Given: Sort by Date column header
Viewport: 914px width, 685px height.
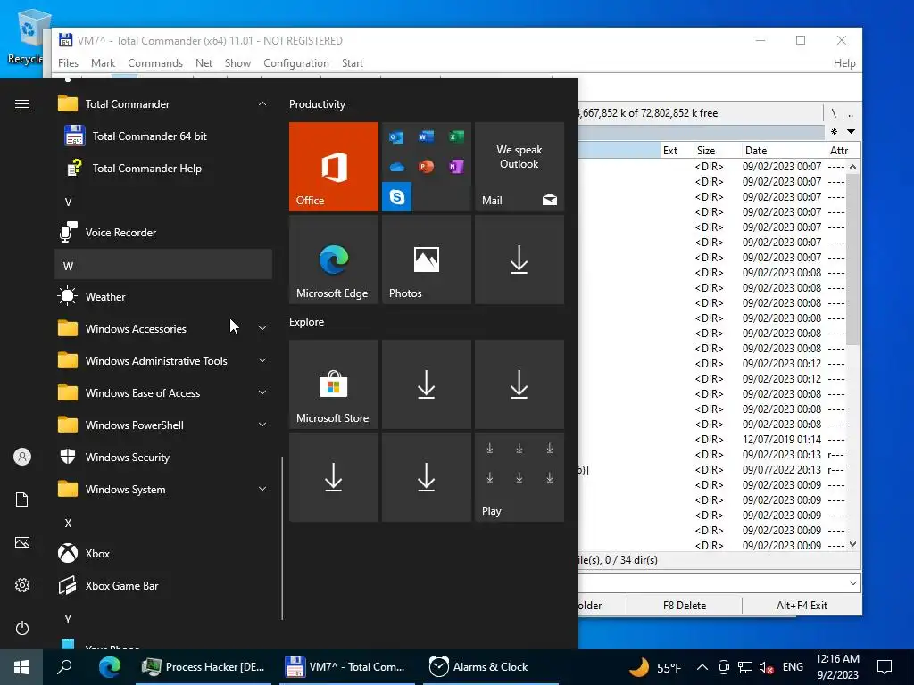Looking at the screenshot, I should pyautogui.click(x=784, y=150).
